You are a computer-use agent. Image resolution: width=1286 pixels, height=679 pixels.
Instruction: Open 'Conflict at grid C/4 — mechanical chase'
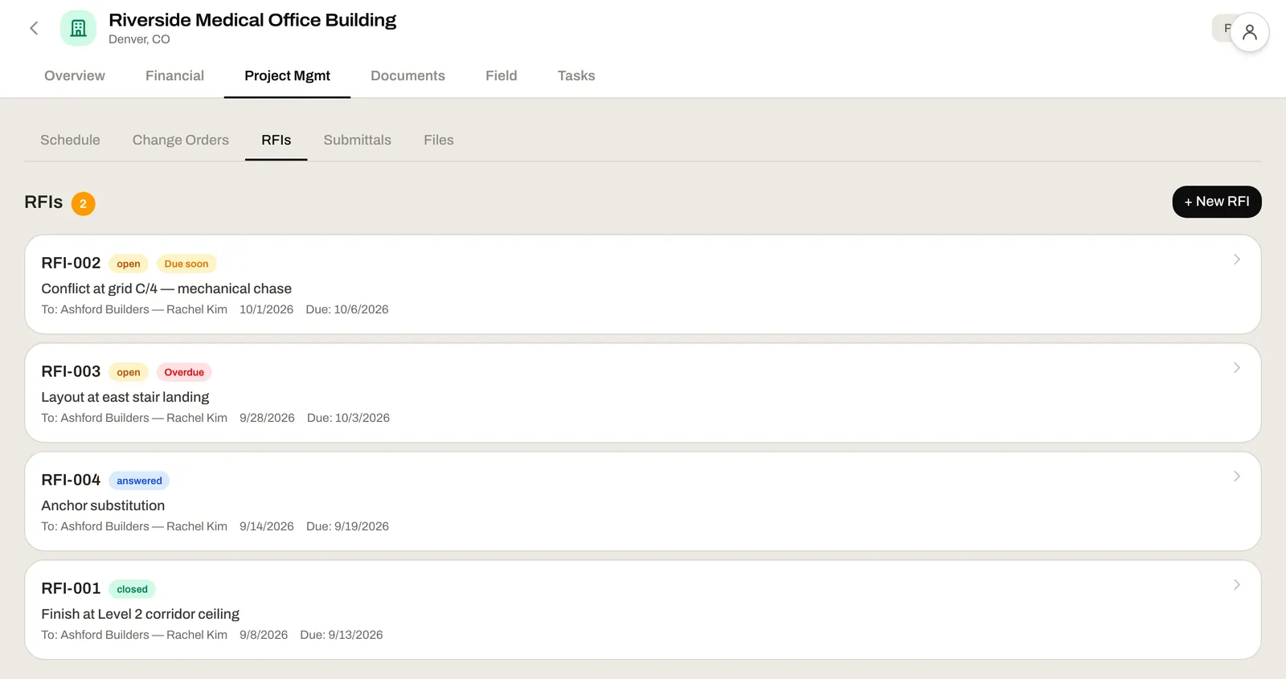(166, 288)
